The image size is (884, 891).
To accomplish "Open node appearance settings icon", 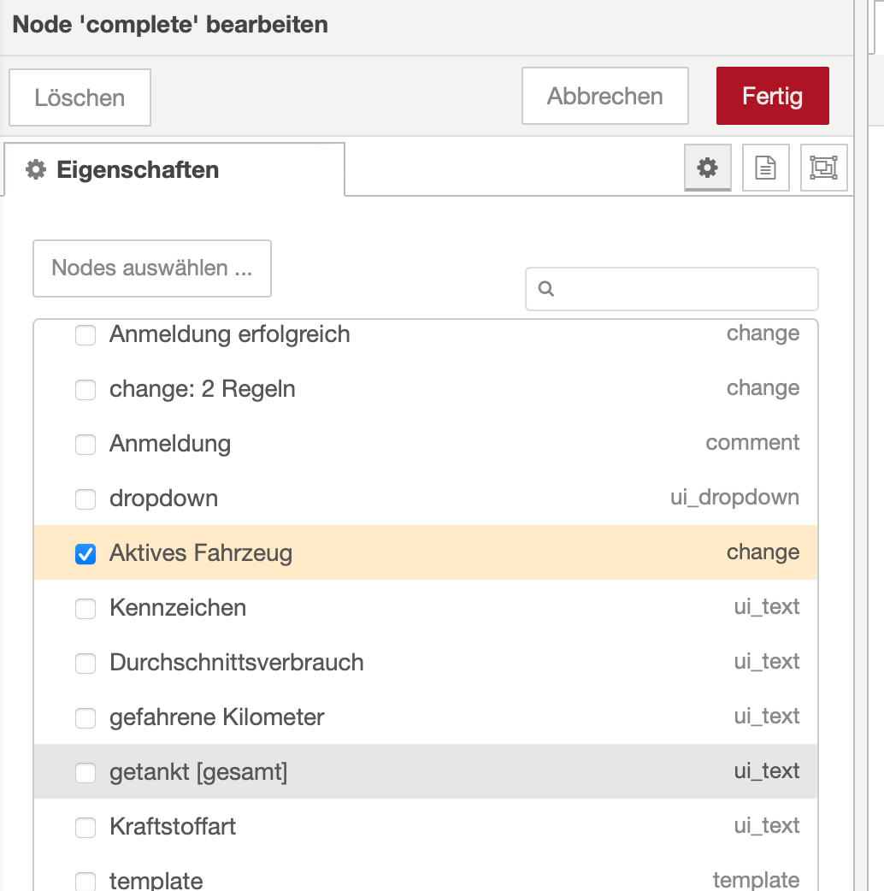I will coord(823,168).
